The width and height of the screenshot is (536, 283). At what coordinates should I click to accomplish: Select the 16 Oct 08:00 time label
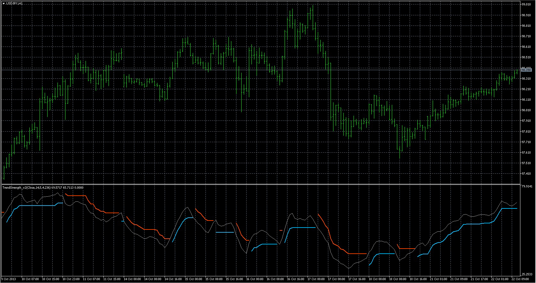pos(275,279)
